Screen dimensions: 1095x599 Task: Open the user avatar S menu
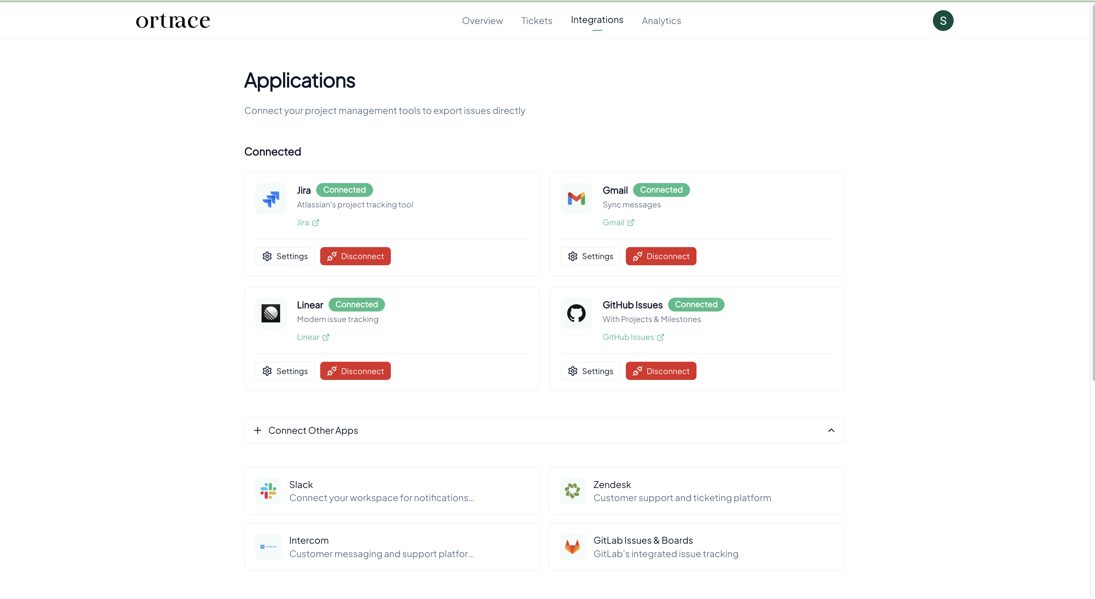[943, 20]
